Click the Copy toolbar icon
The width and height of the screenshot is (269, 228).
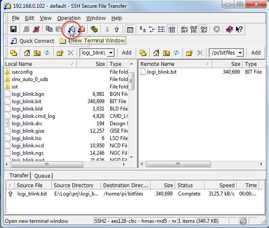[49, 29]
